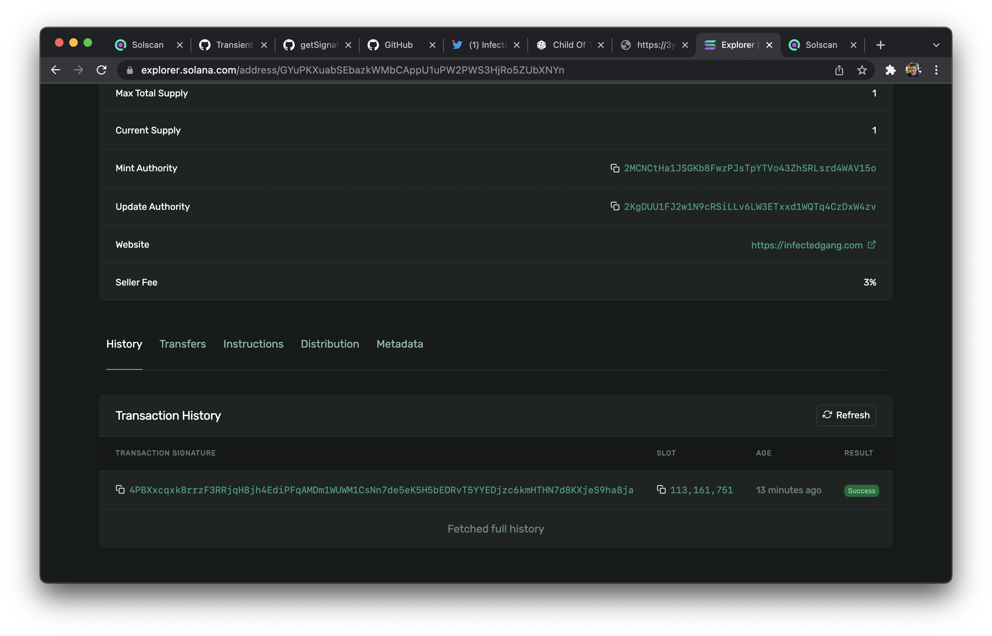Switch to the Transfers tab
This screenshot has width=992, height=636.
[x=183, y=344]
